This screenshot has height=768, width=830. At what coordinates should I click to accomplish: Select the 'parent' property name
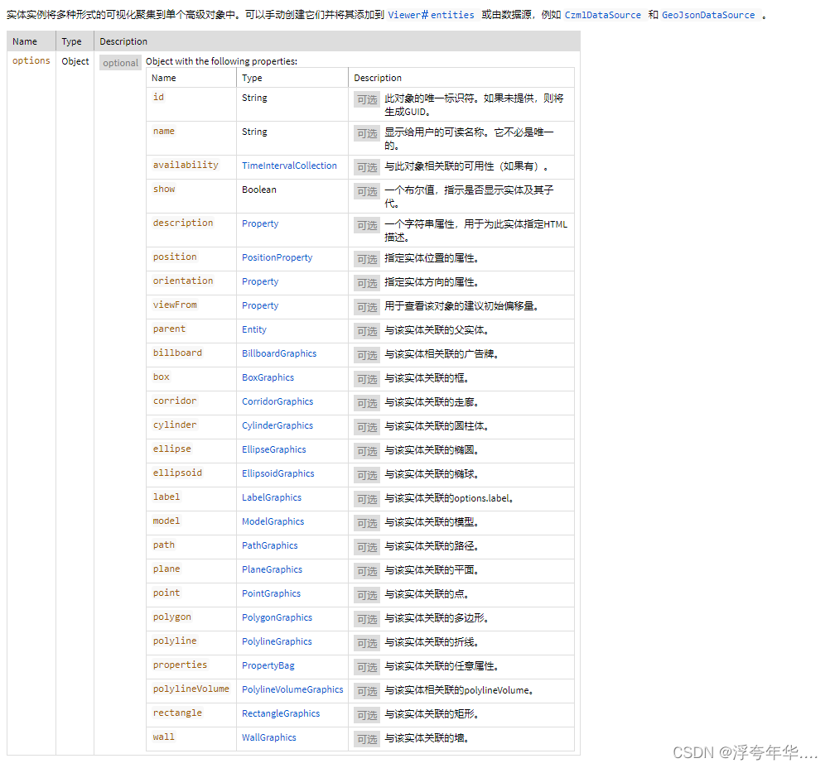click(x=169, y=329)
